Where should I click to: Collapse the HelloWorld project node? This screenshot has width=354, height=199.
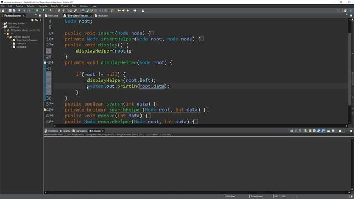coord(2,27)
